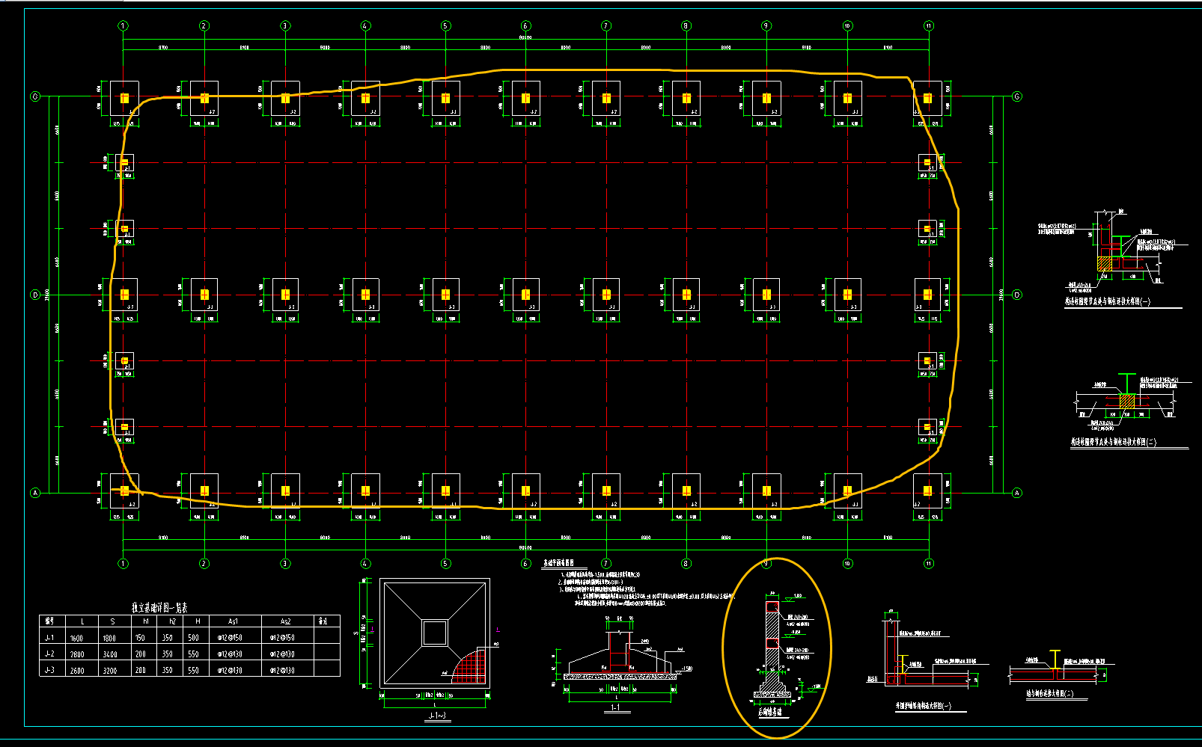Click the As1 column header
Screen dimensions: 1202x747
click(234, 621)
